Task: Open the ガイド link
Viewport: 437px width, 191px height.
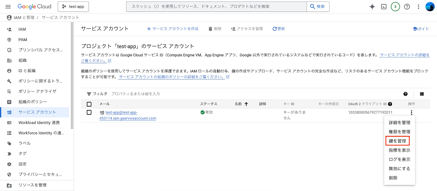Action: click(421, 29)
